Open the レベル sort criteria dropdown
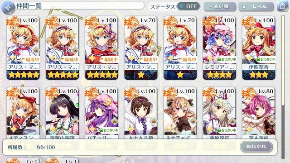290x163 pixels. [256, 7]
